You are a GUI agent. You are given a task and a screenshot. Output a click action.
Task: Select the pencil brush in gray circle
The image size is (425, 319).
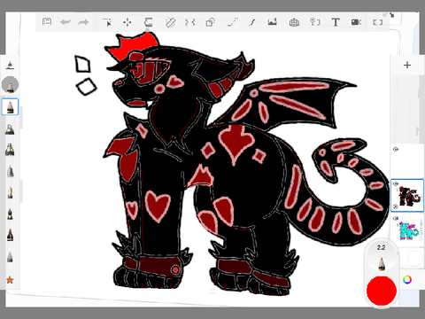pos(10,85)
